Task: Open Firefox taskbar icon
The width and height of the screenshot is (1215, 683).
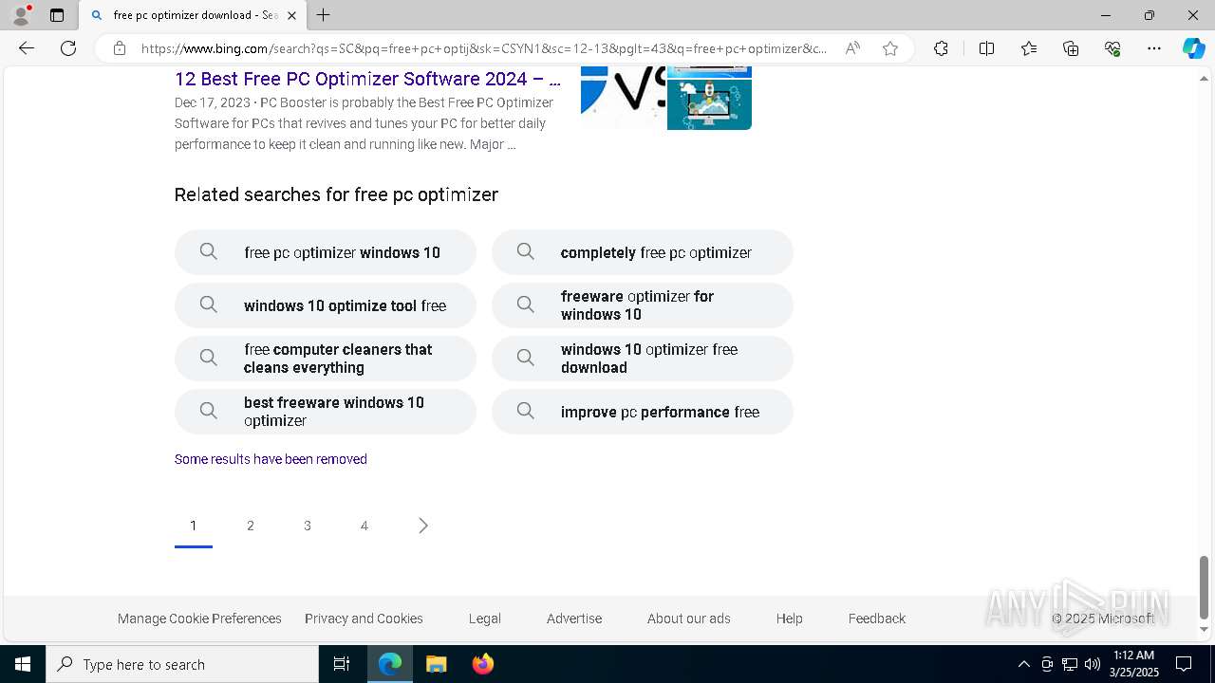Action: point(483,664)
